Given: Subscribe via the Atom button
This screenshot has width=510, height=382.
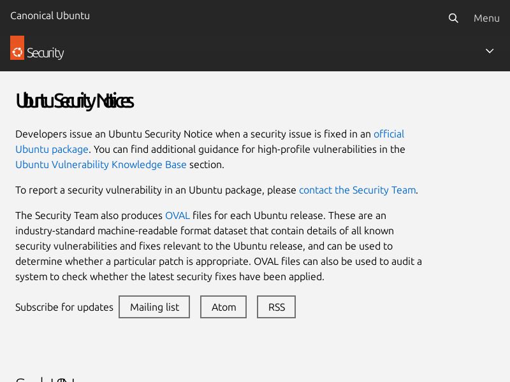Looking at the screenshot, I should pyautogui.click(x=224, y=307).
